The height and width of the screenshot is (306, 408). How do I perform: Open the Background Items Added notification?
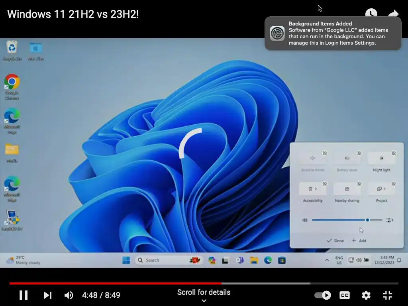(333, 33)
